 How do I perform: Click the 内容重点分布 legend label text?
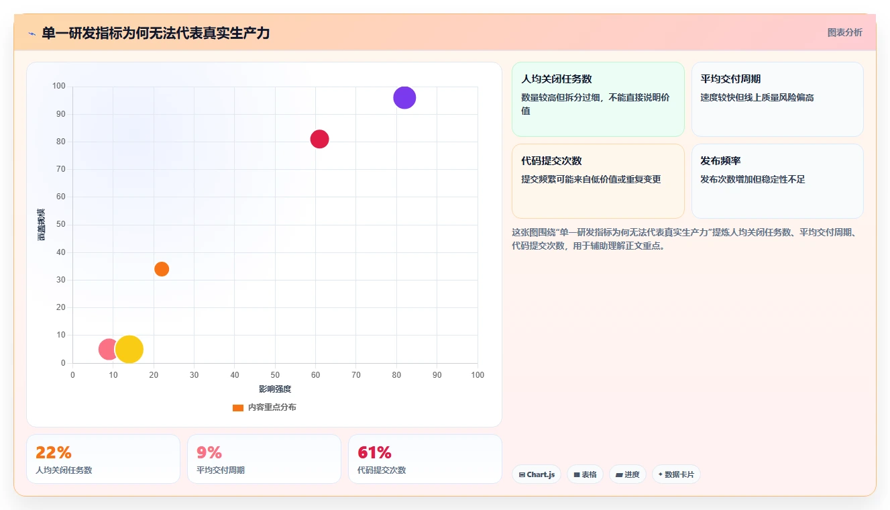coord(272,407)
